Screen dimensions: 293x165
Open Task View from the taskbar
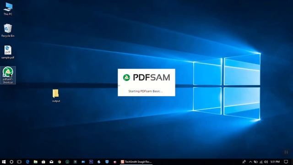tap(19, 162)
